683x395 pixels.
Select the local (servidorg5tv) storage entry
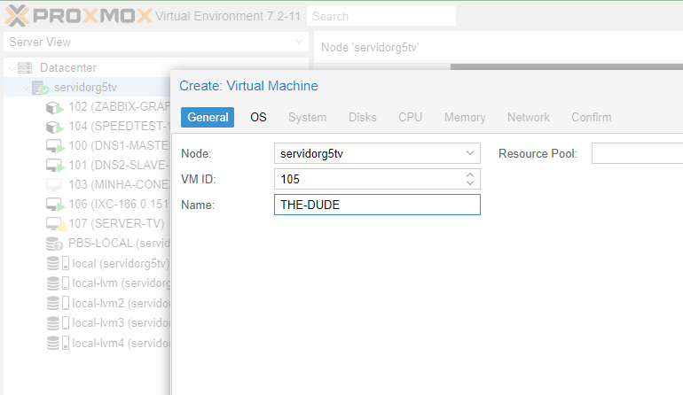point(121,263)
